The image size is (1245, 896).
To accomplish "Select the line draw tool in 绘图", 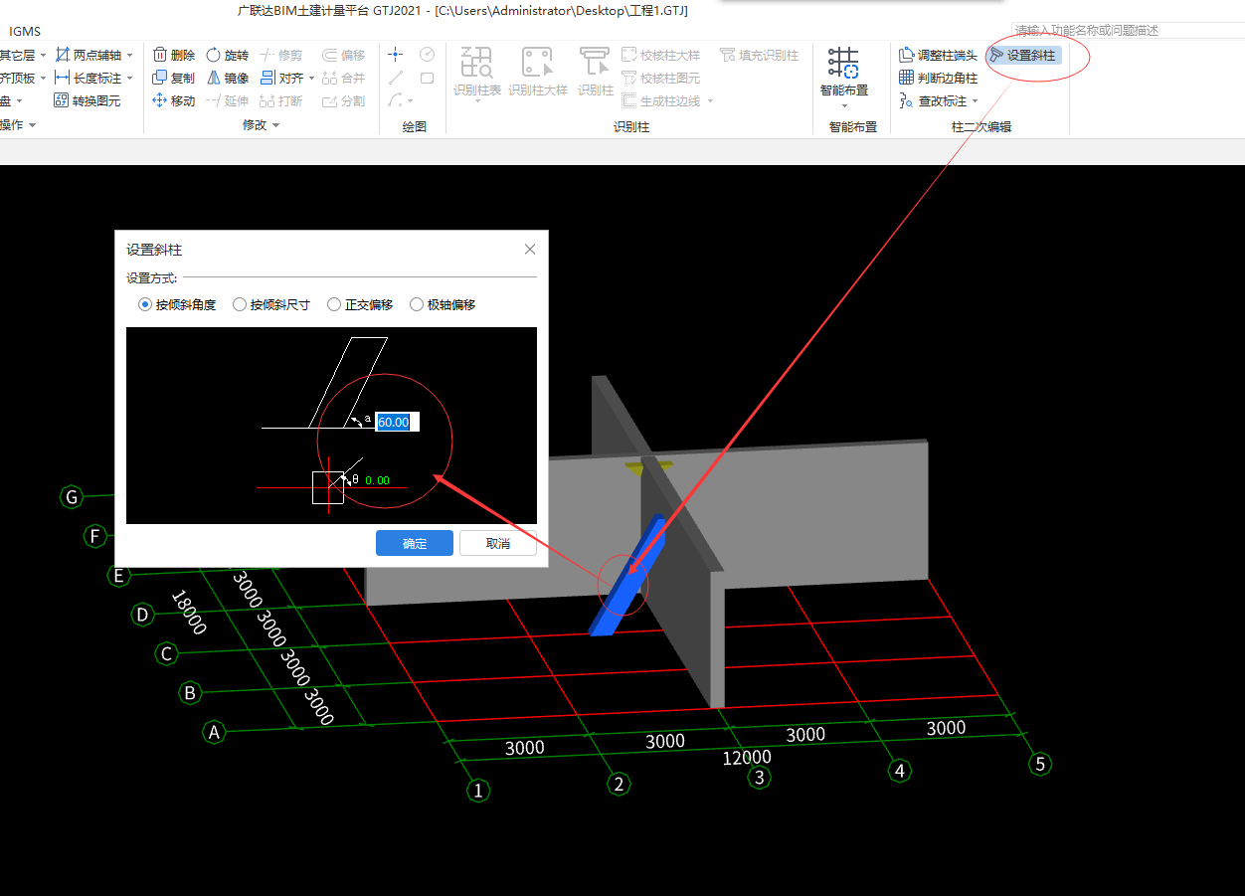I will (396, 78).
